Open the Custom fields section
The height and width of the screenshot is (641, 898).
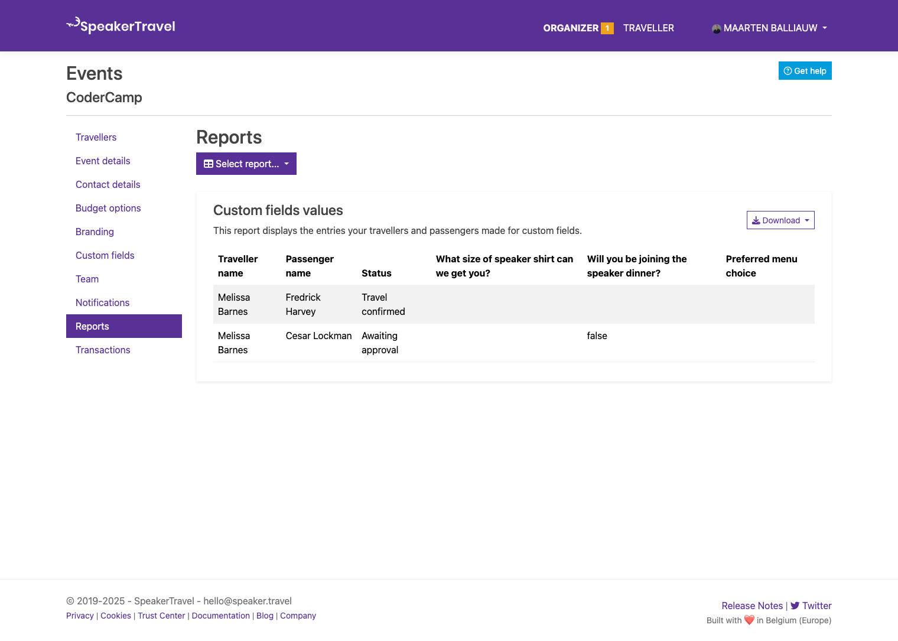(105, 255)
